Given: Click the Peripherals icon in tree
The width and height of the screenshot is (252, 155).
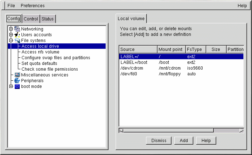Looking at the screenshot, I should 17,81.
